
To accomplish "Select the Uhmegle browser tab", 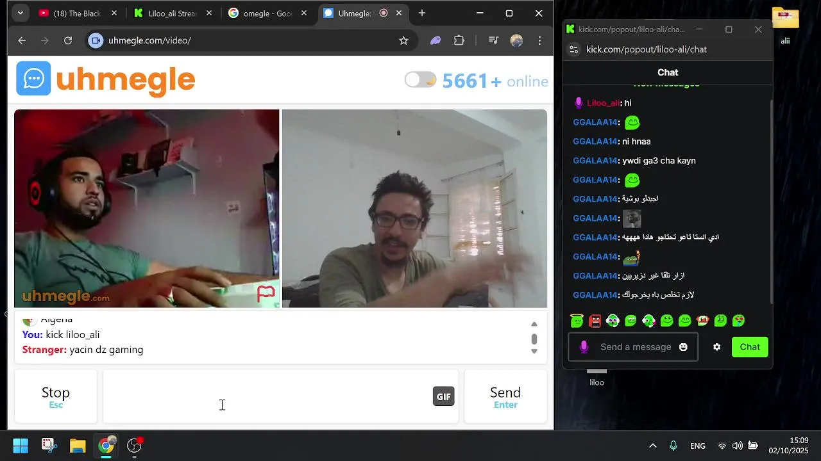I will point(363,13).
